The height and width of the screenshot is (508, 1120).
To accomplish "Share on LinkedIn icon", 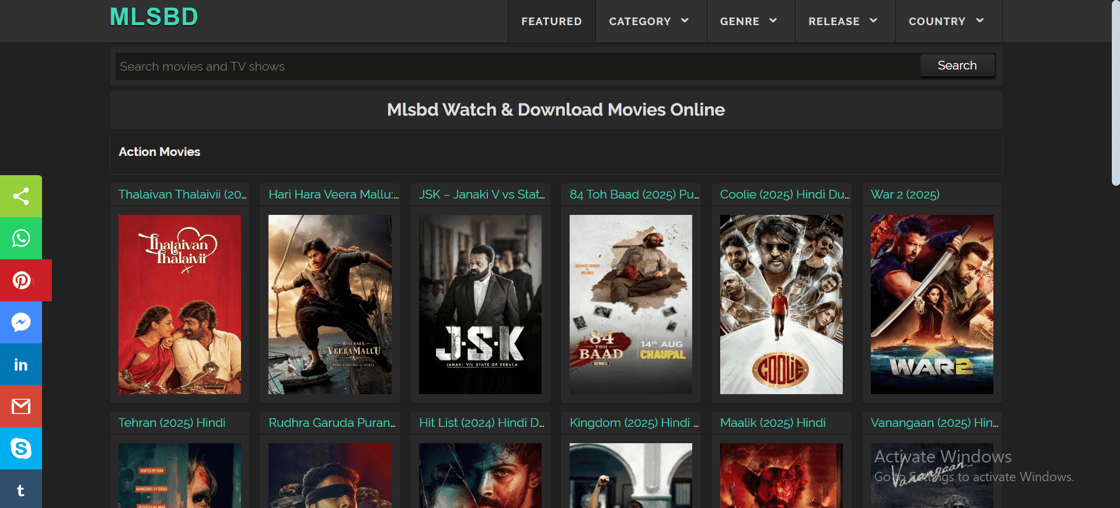I will pyautogui.click(x=21, y=364).
